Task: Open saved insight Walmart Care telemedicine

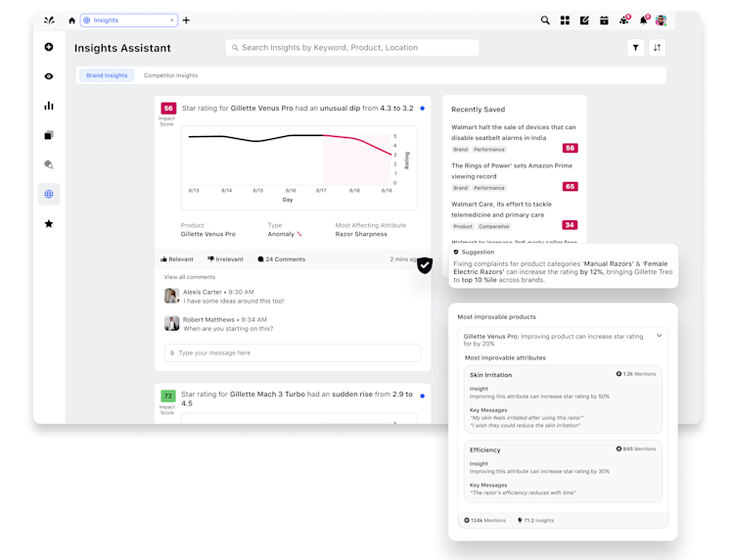Action: (x=501, y=210)
